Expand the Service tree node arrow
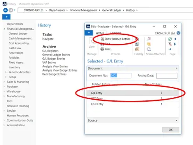Screen dimensions: 193x145 [x=4, y=111]
